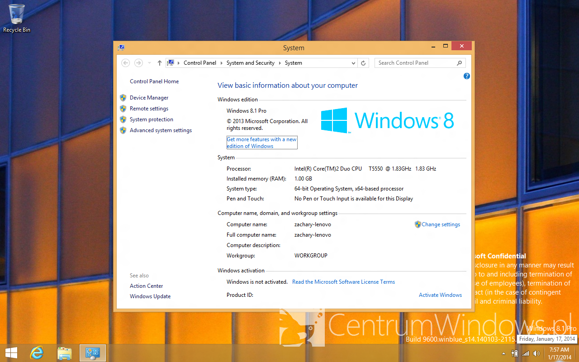Open Advanced system settings
This screenshot has height=362, width=579.
(161, 130)
